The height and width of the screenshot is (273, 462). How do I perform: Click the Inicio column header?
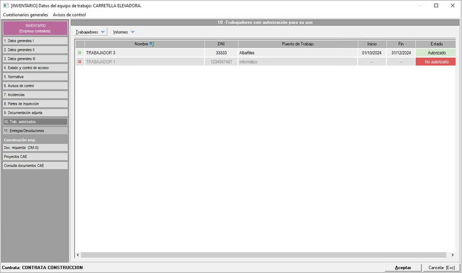click(x=372, y=44)
